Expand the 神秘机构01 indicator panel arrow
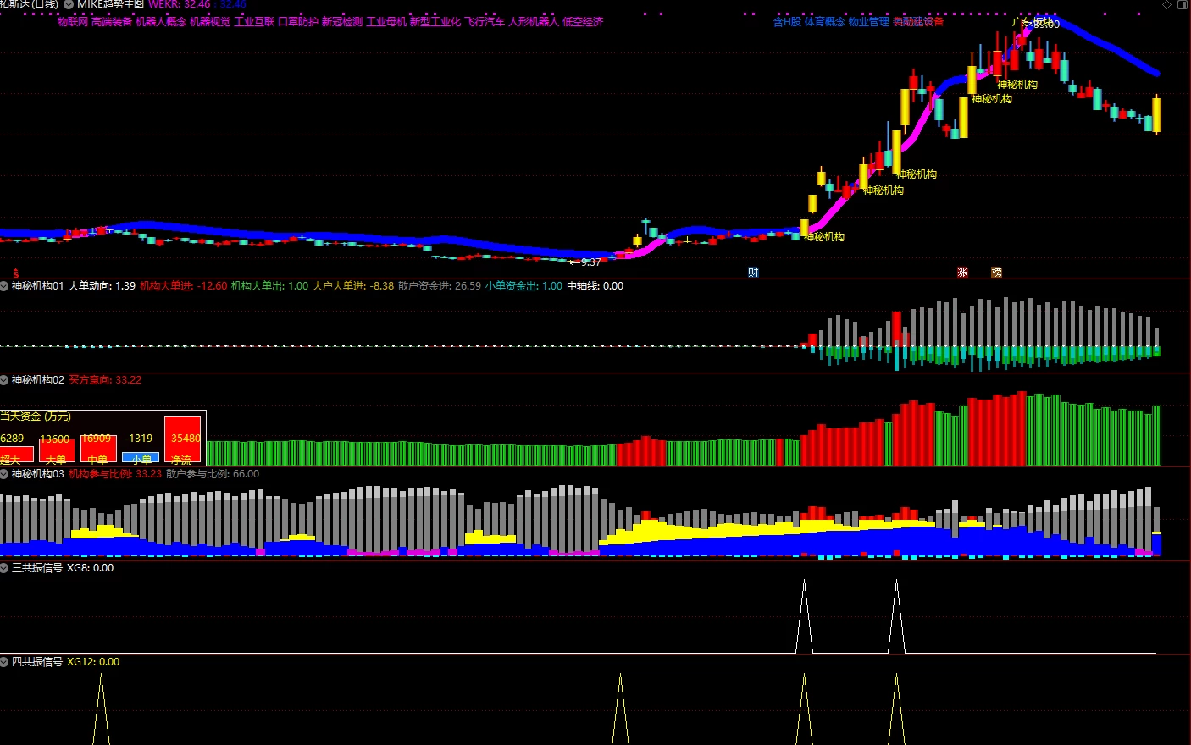Screen dimensions: 1191x745 pyautogui.click(x=4, y=286)
